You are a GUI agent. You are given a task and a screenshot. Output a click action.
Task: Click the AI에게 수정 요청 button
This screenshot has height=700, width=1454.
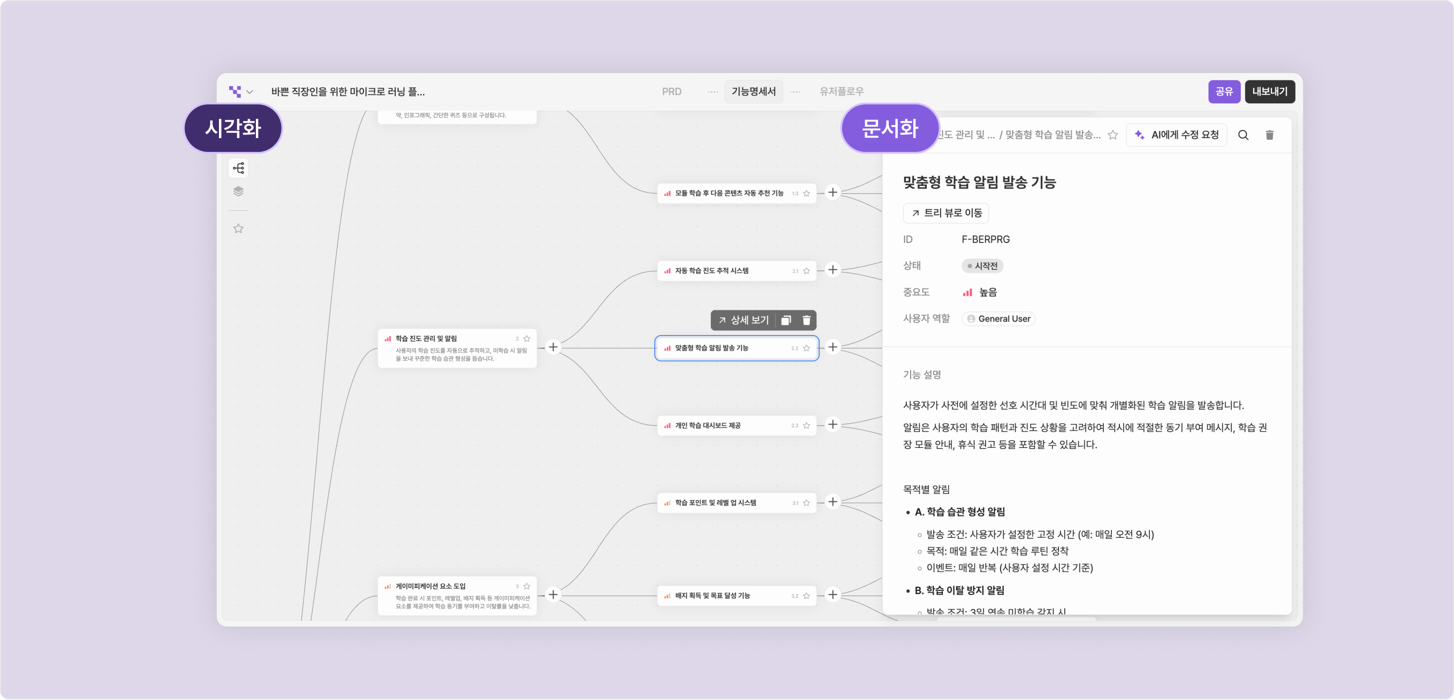pos(1177,135)
